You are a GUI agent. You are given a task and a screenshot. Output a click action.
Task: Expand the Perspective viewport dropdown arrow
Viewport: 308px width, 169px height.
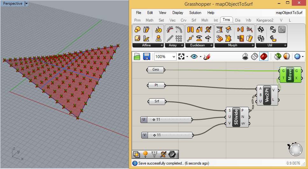(x=26, y=3)
